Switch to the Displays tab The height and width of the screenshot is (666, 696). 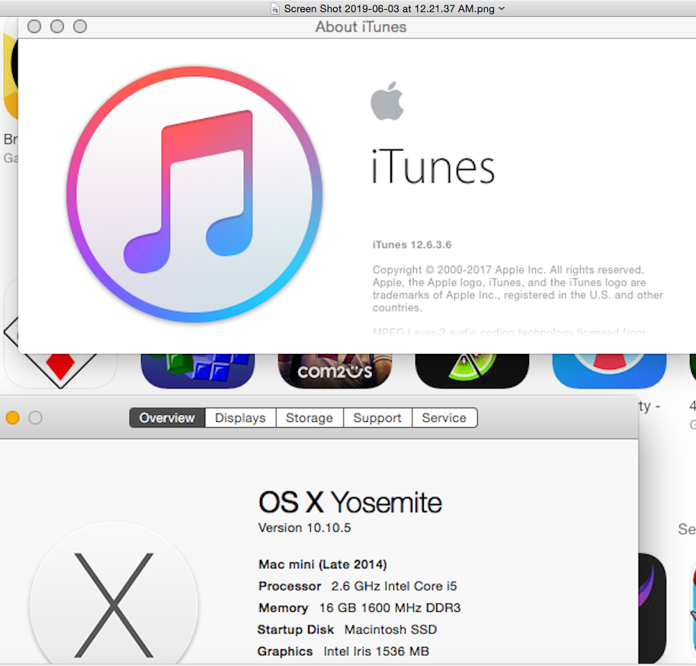click(241, 417)
